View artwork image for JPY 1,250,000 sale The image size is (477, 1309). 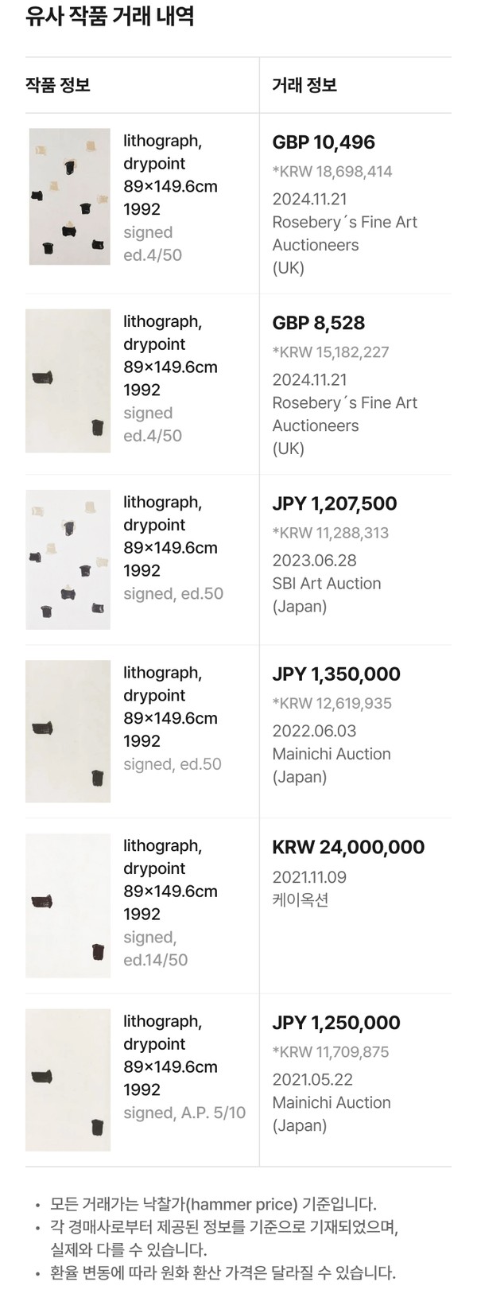[68, 1080]
